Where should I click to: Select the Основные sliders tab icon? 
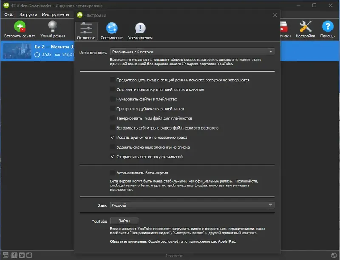pos(86,28)
